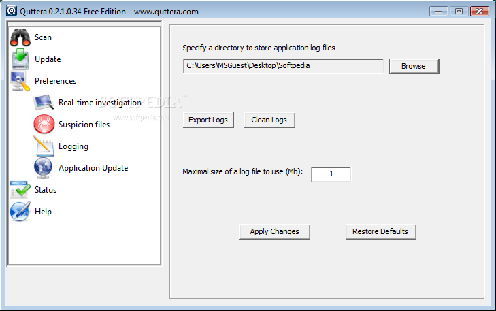Maximize the Quttera window

[459, 12]
